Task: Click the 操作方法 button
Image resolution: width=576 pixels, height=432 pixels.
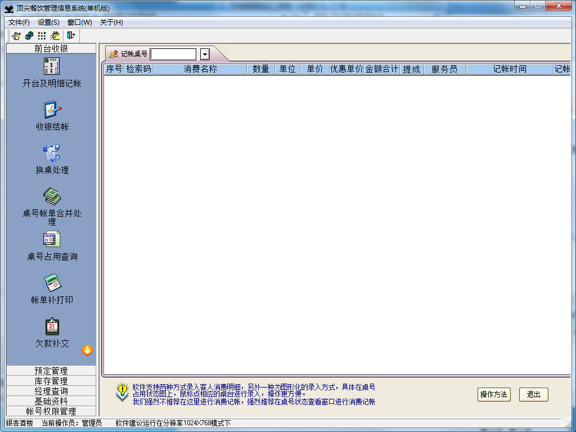Action: pyautogui.click(x=494, y=394)
